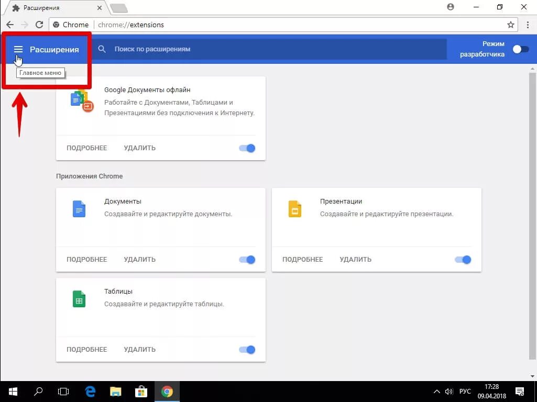Screen dimensions: 537x402
Task: Open ПОДРОБНЕЕ for Таблицы app
Action: pos(86,349)
